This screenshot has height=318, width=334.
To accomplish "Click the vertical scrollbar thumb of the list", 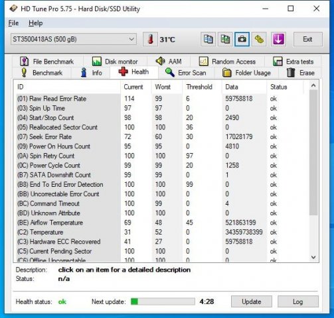I will pyautogui.click(x=313, y=152).
